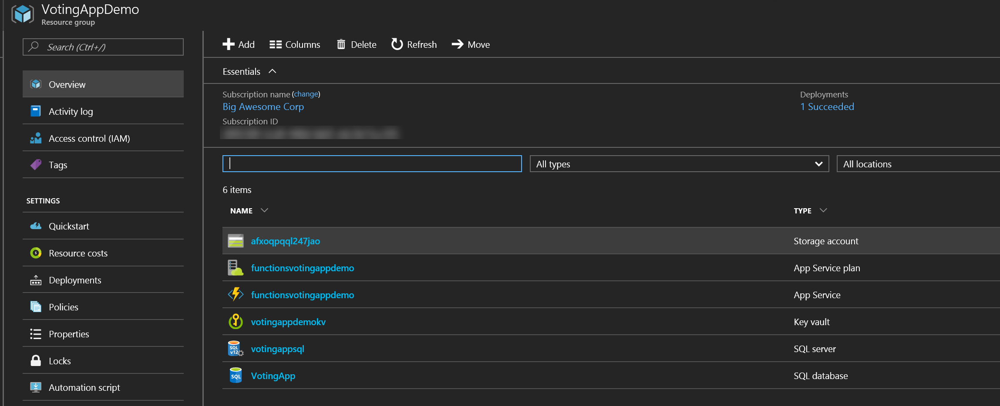Open functionsvotingappdemo App Service plan link
The height and width of the screenshot is (406, 1000).
303,268
